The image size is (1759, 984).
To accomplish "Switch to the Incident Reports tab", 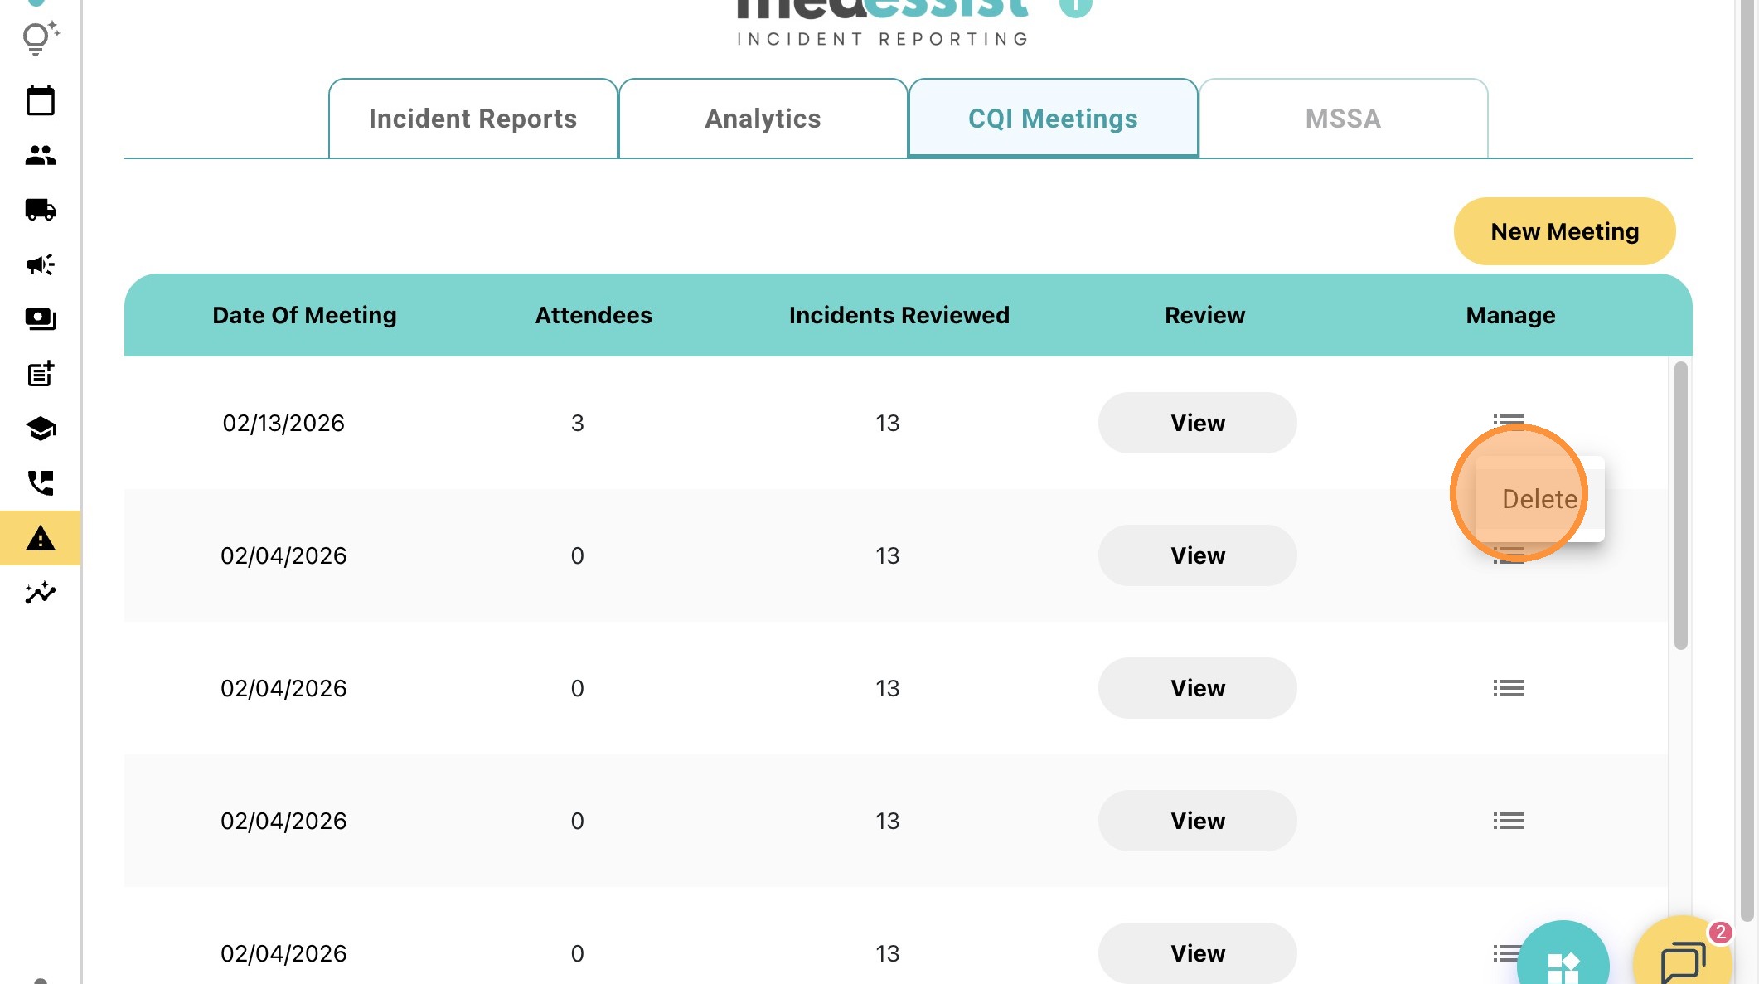I will (472, 119).
